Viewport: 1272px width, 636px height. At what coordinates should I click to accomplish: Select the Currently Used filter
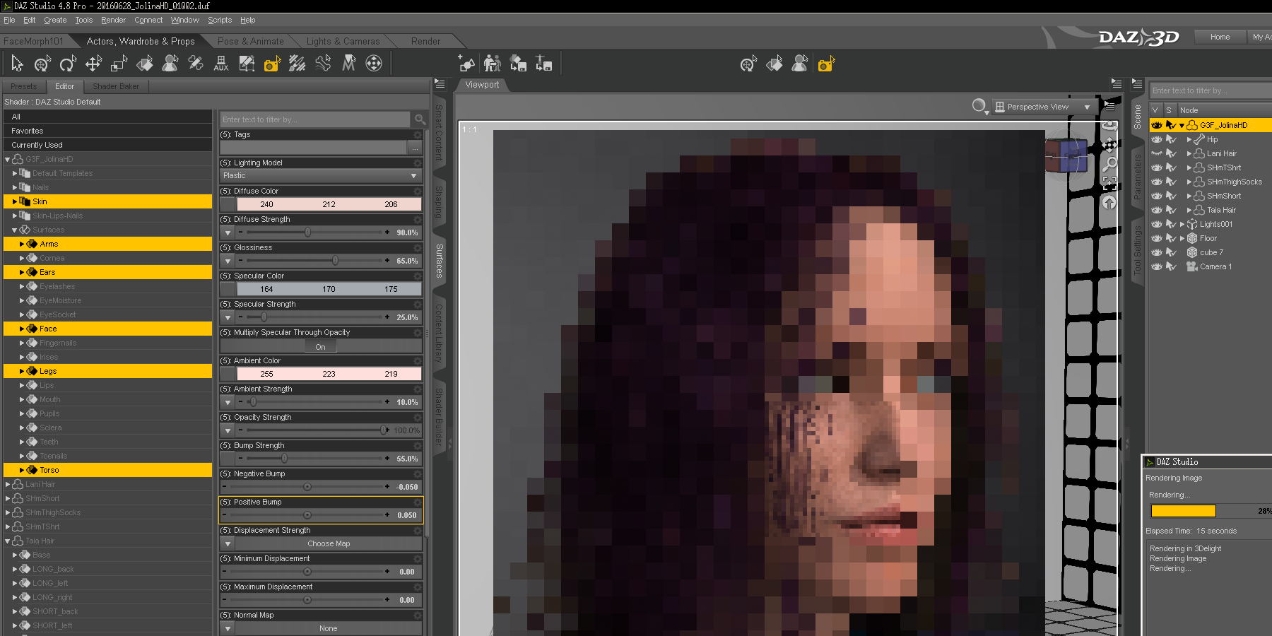107,145
